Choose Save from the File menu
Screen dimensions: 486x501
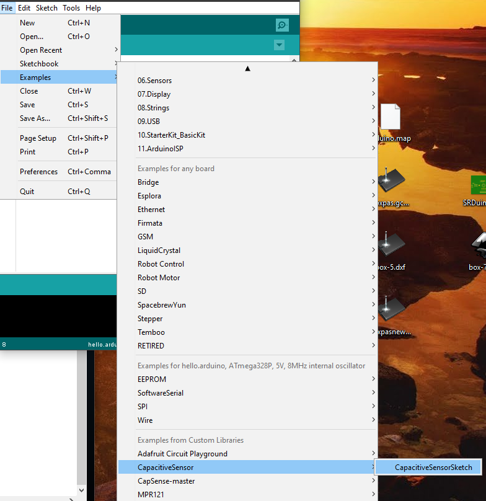(59, 105)
